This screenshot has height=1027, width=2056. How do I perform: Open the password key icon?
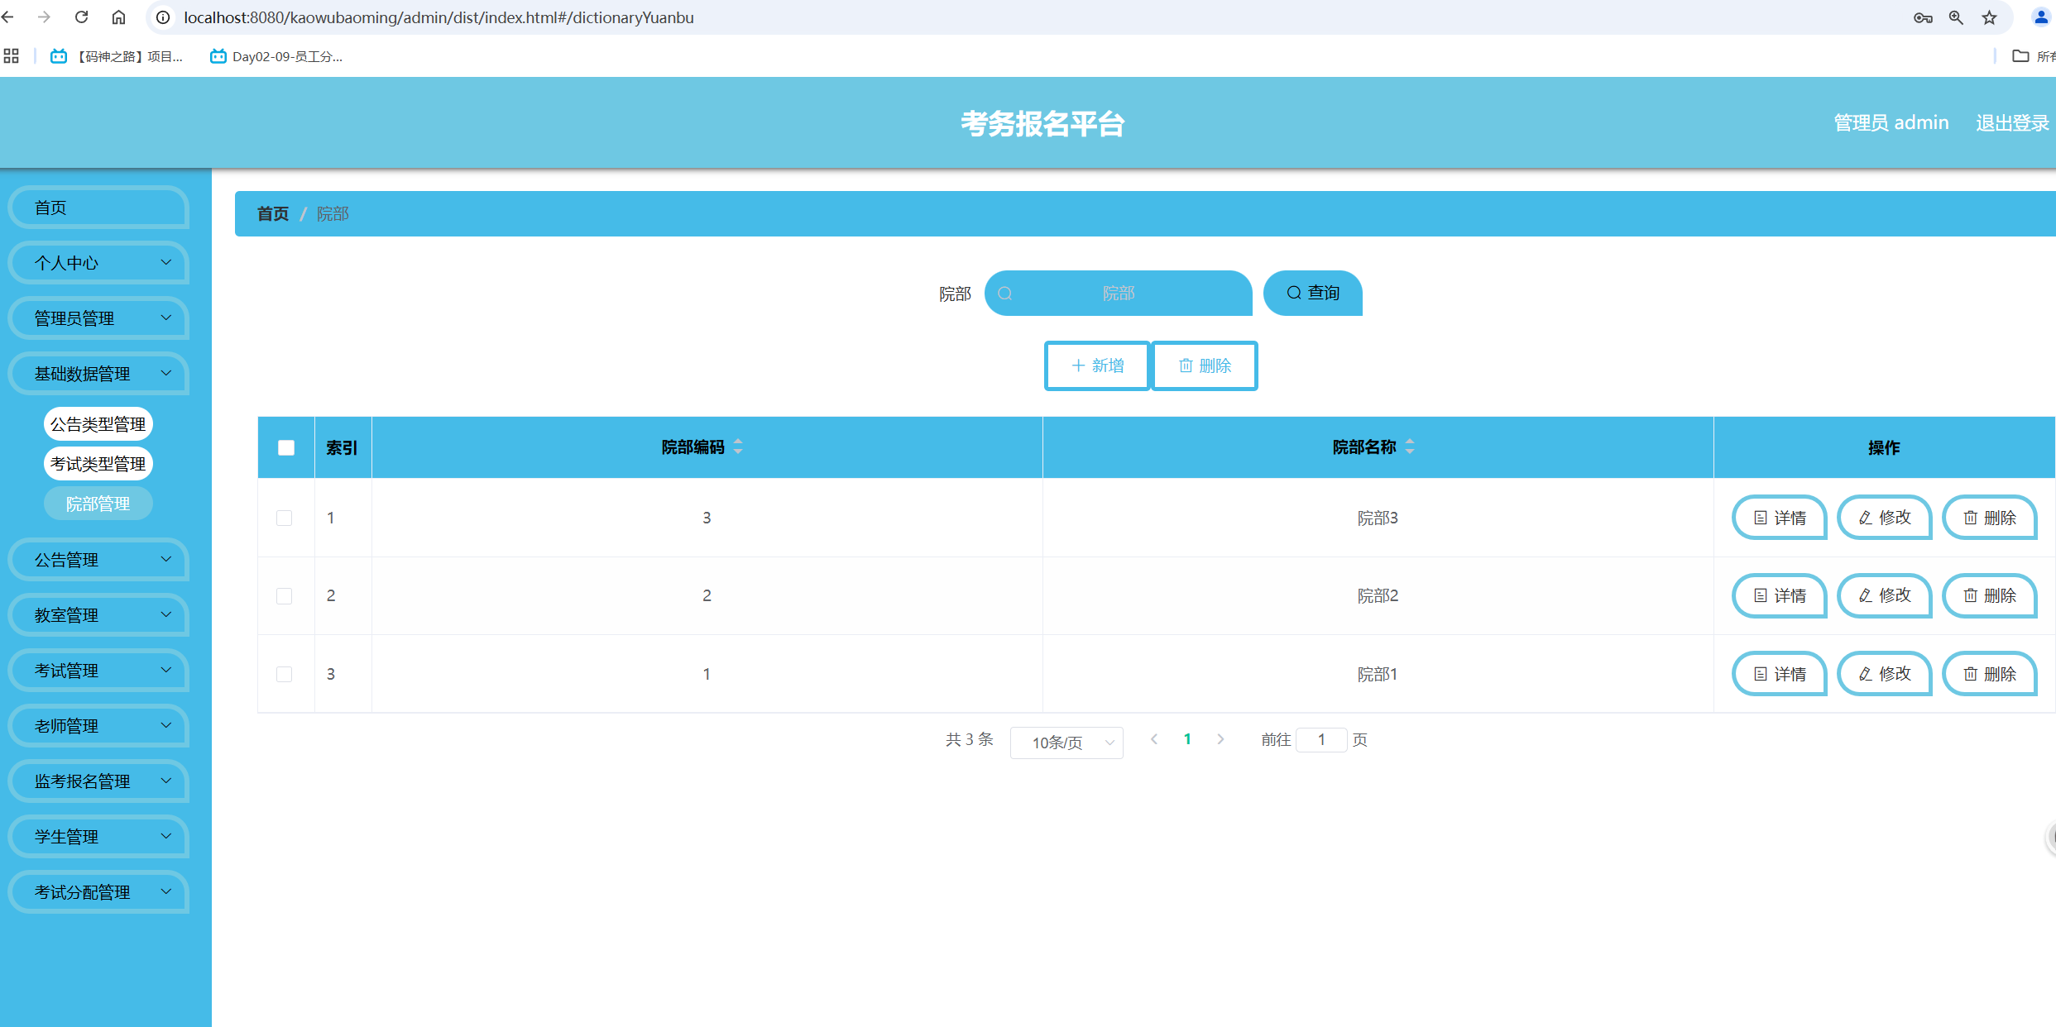[1923, 17]
